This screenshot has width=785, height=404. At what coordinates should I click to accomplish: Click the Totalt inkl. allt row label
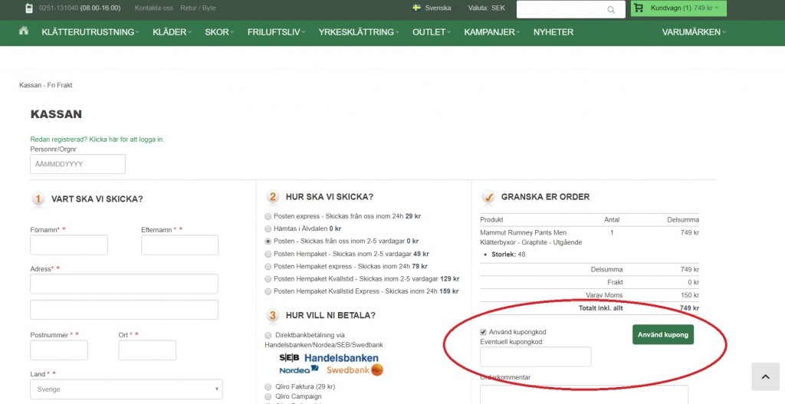coord(601,308)
